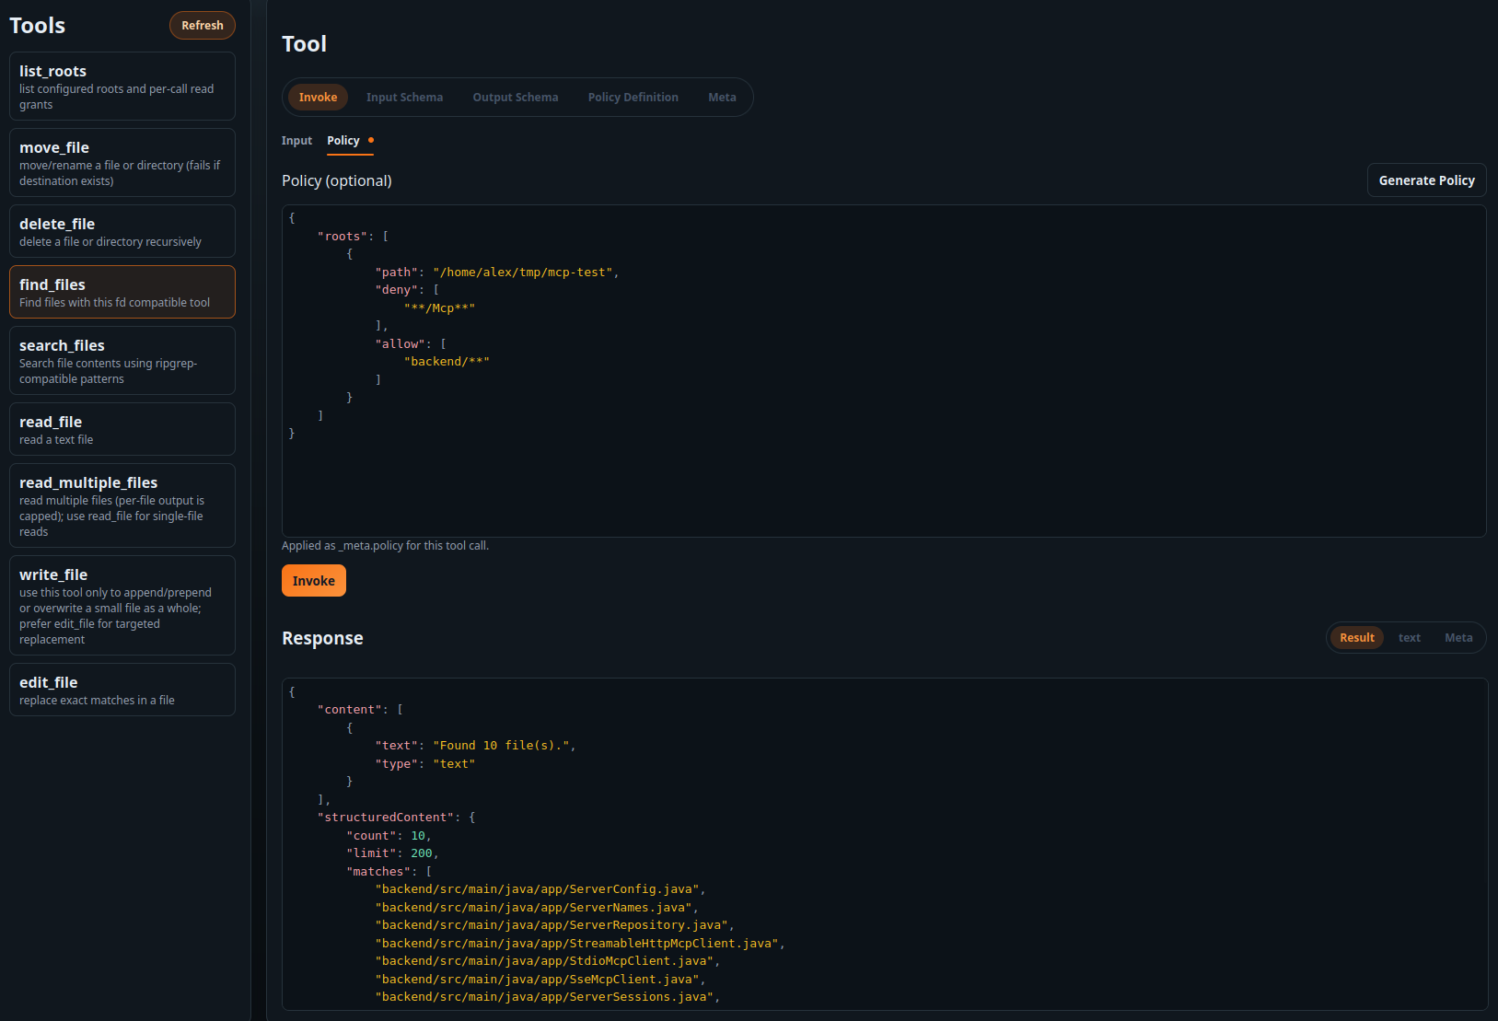Select the read_file tool
1498x1021 pixels.
122,428
